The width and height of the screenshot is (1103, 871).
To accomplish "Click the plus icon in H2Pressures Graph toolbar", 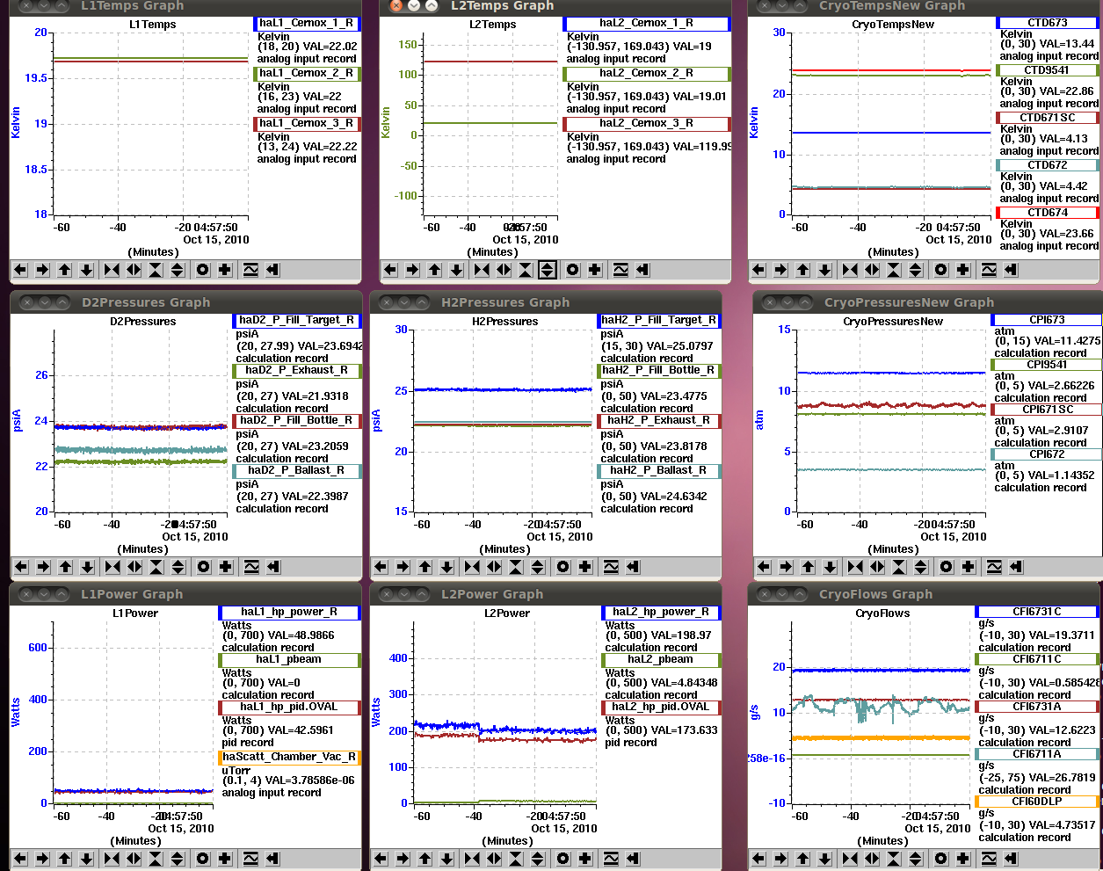I will pos(585,567).
